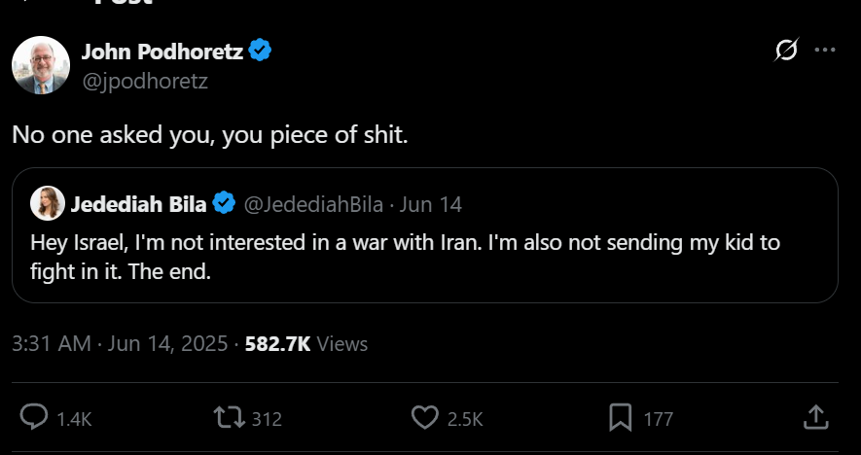This screenshot has height=455, width=861.
Task: Open the quoted post about Iran war
Action: (425, 235)
